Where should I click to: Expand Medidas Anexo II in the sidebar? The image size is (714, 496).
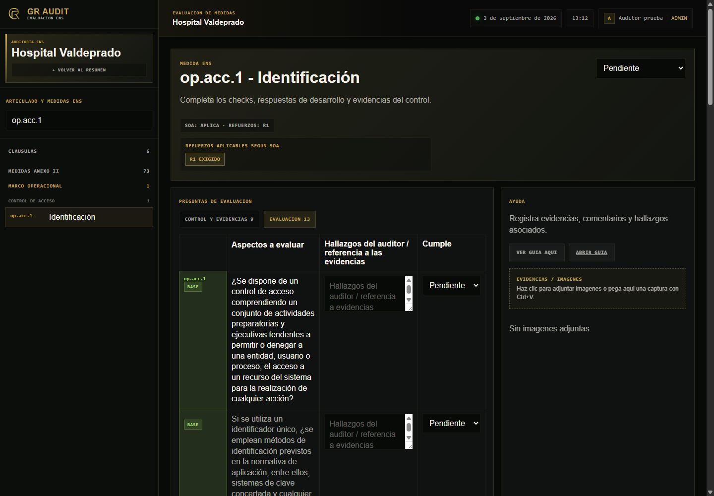click(79, 171)
